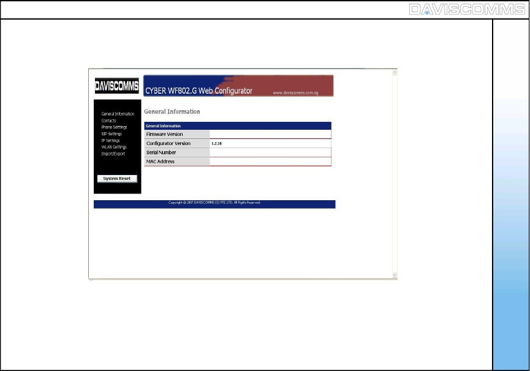Open the Import/Export page

(x=113, y=154)
